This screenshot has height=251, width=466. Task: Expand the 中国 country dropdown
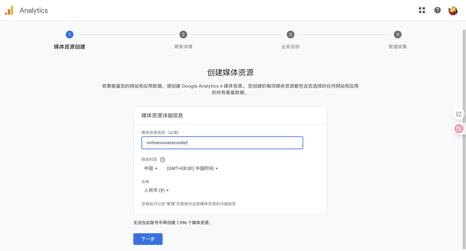(x=151, y=169)
